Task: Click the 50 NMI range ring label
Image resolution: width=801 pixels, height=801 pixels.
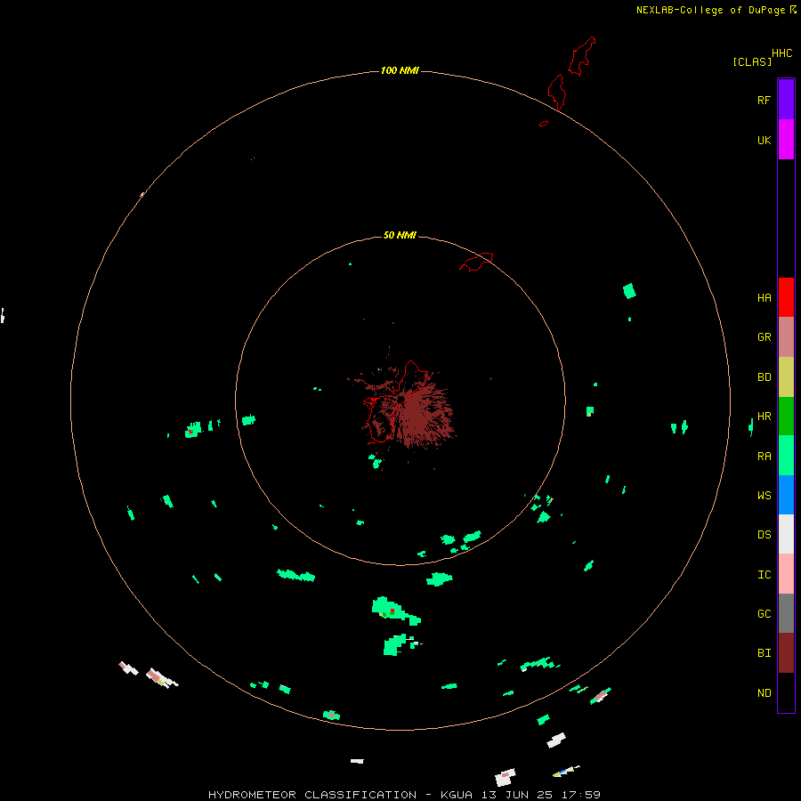Action: point(400,235)
